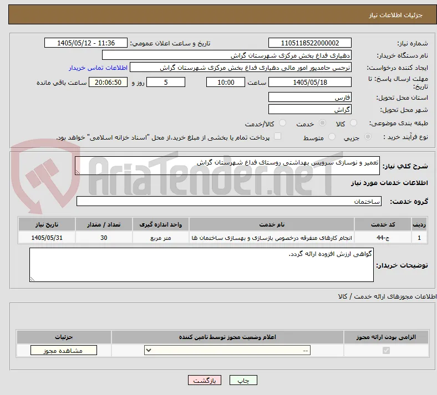This screenshot has height=395, width=437.
Task: Click the کد خدمت column header
Action: [x=383, y=224]
